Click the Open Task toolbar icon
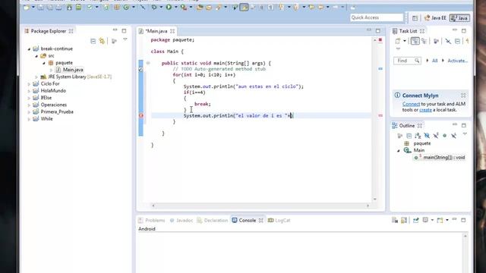486x273 pixels. 209,7
